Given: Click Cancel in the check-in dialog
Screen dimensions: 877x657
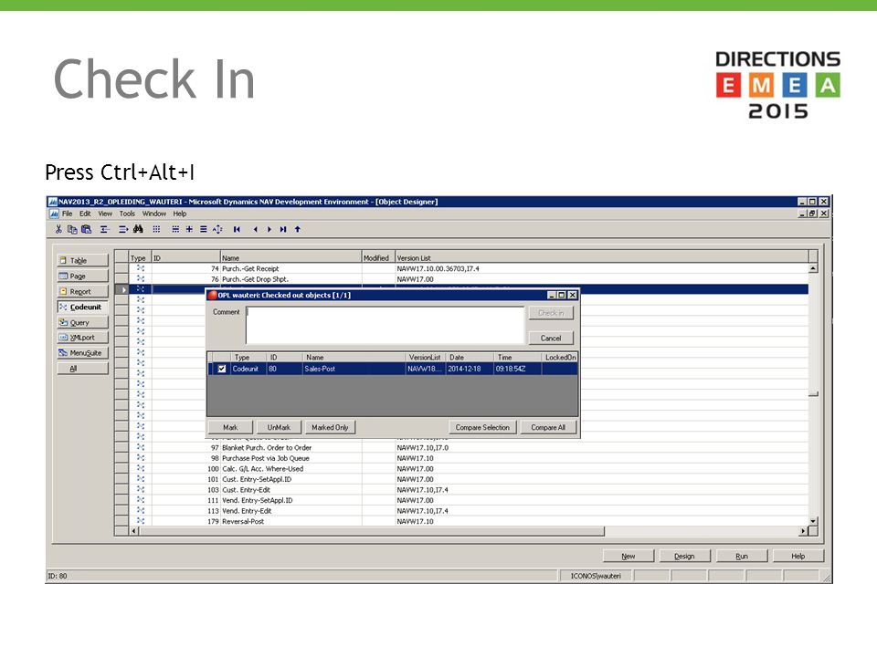Looking at the screenshot, I should point(551,338).
